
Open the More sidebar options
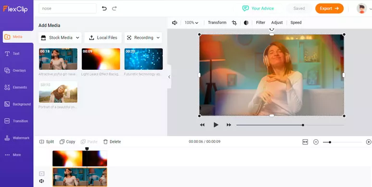coord(13,155)
